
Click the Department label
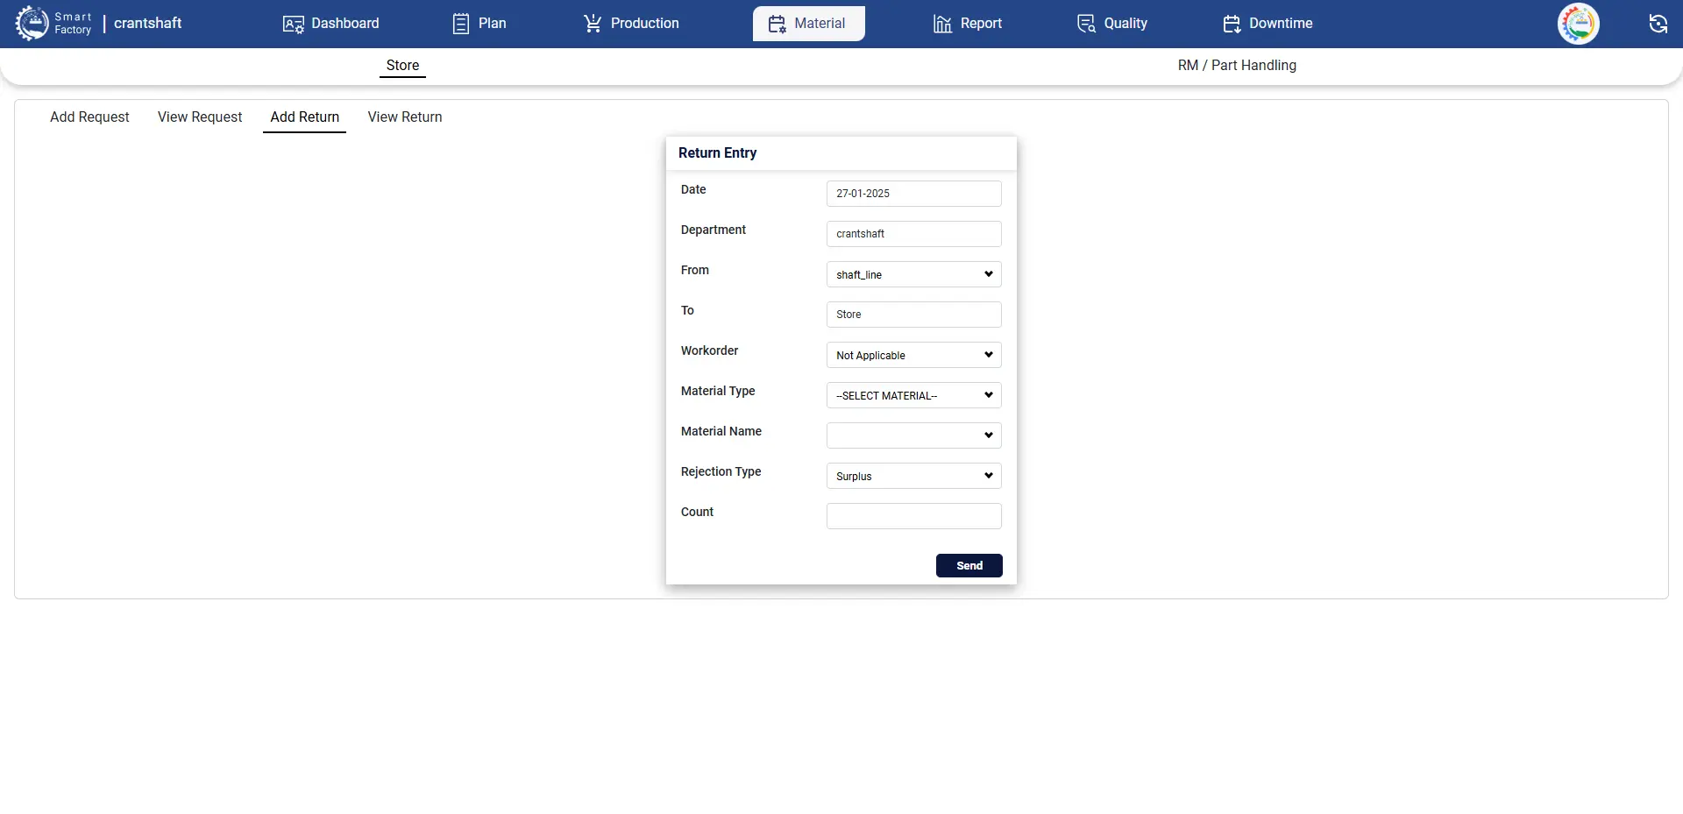713,230
